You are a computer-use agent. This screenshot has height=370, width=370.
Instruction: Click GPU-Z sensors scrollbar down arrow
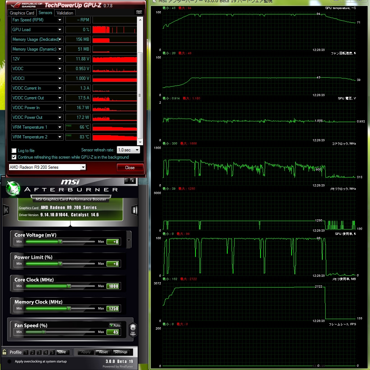tap(140, 142)
